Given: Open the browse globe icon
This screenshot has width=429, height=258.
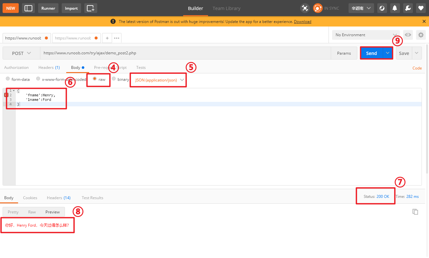Looking at the screenshot, I should pos(382,8).
